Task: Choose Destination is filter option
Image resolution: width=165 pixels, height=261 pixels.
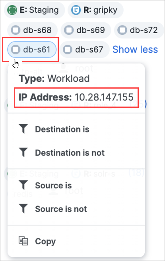Action: coord(76,129)
